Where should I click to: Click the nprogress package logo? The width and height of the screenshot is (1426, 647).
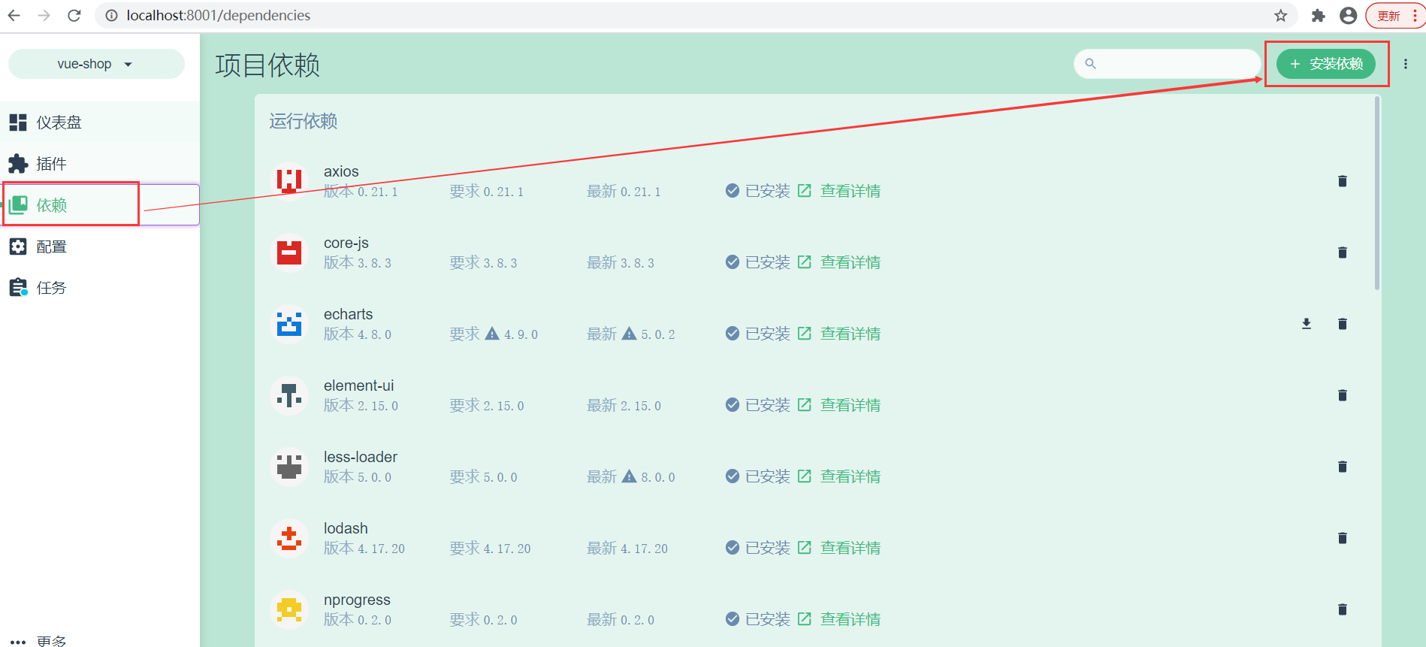(x=289, y=609)
